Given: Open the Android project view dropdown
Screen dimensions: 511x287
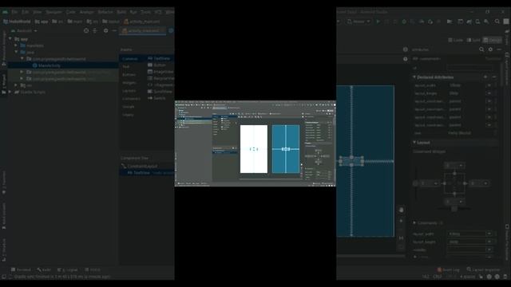Looking at the screenshot, I should click(x=25, y=30).
